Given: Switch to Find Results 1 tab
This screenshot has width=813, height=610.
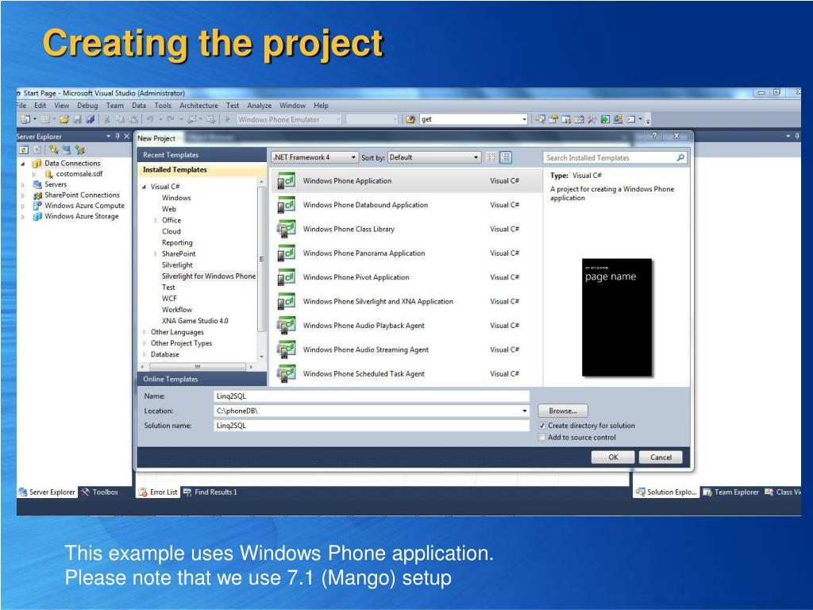Looking at the screenshot, I should click(210, 492).
